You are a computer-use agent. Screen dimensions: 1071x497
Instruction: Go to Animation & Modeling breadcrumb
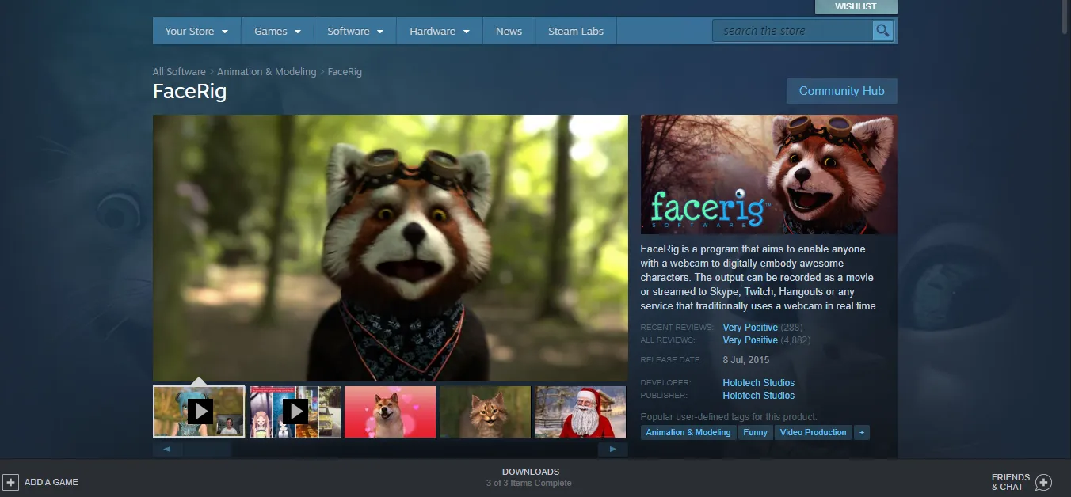pos(266,72)
